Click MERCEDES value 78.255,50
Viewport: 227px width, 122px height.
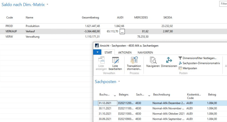143,36
